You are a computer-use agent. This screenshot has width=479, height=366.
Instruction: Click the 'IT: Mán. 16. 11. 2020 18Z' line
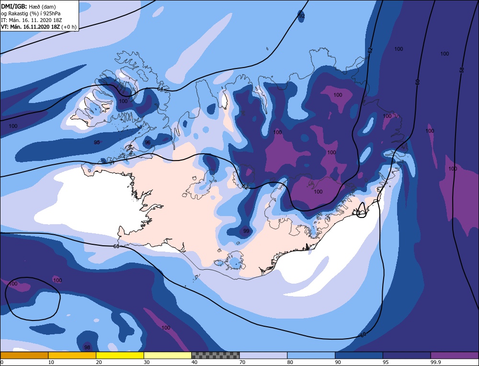pyautogui.click(x=32, y=20)
